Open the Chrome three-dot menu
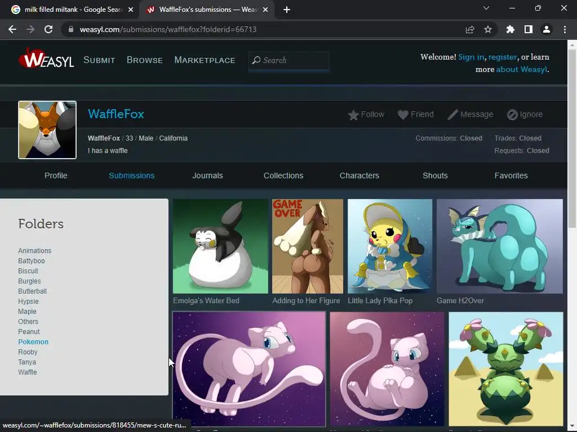This screenshot has width=577, height=432. (x=565, y=29)
